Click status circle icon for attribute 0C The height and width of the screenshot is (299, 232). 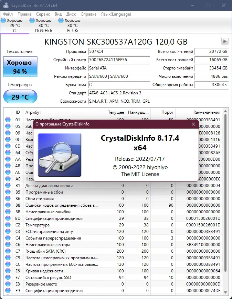tap(8, 139)
